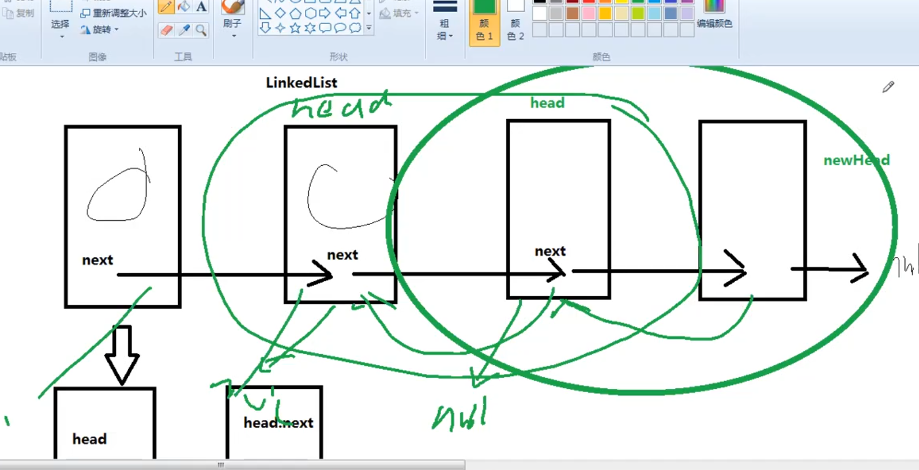Pick the pink color swatch
The image size is (919, 470).
pyautogui.click(x=589, y=13)
